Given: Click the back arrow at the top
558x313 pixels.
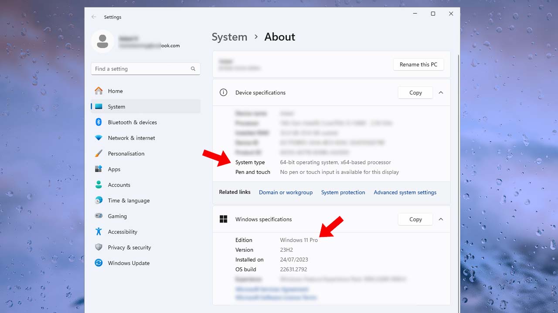Looking at the screenshot, I should (94, 17).
